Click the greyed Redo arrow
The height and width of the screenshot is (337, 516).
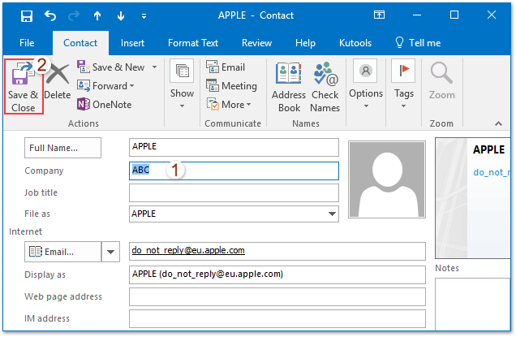point(74,15)
